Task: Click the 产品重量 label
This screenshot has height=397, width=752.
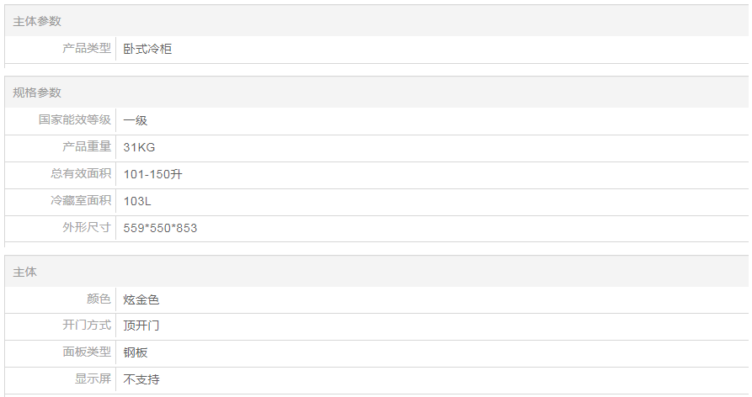Action: (x=86, y=147)
